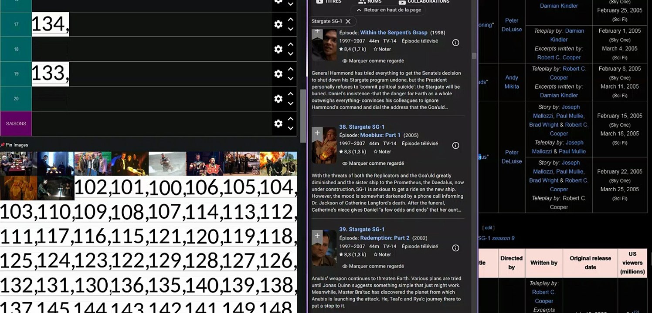This screenshot has height=313, width=652.
Task: Rate Moebius: Part 1 via Noter
Action: tap(382, 152)
